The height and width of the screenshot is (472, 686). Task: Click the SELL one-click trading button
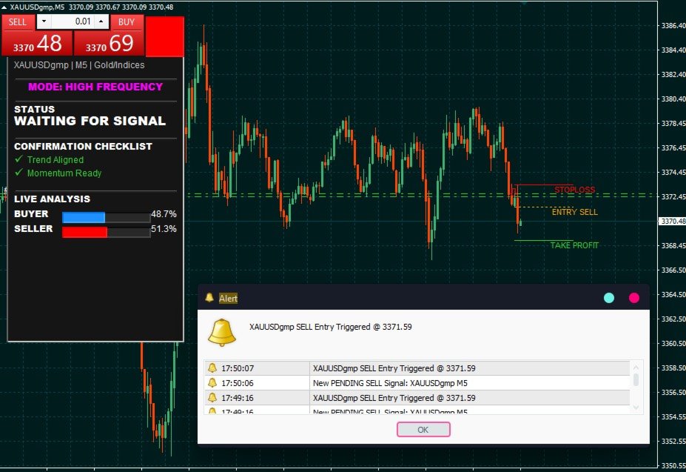(x=18, y=22)
